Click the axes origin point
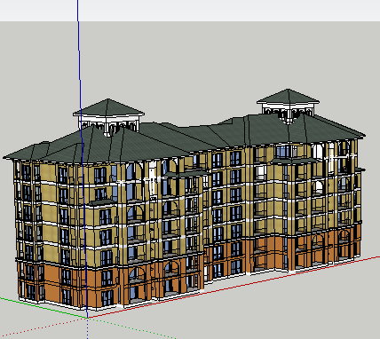380x339 pixels. tap(88, 318)
